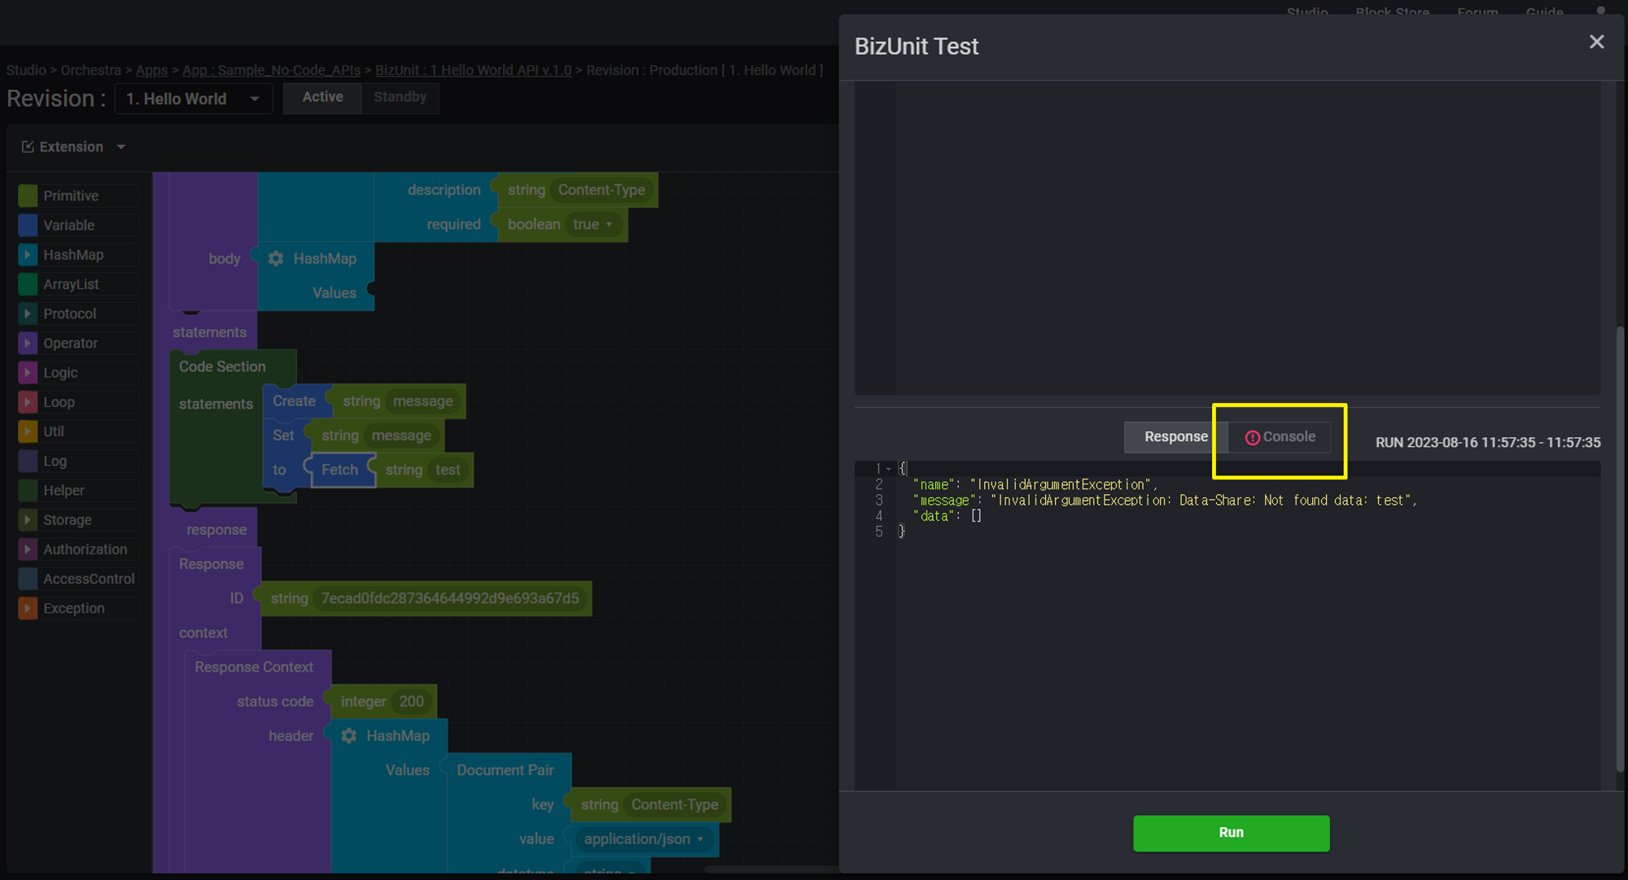Switch revision to Active
This screenshot has height=880, width=1628.
pos(322,97)
